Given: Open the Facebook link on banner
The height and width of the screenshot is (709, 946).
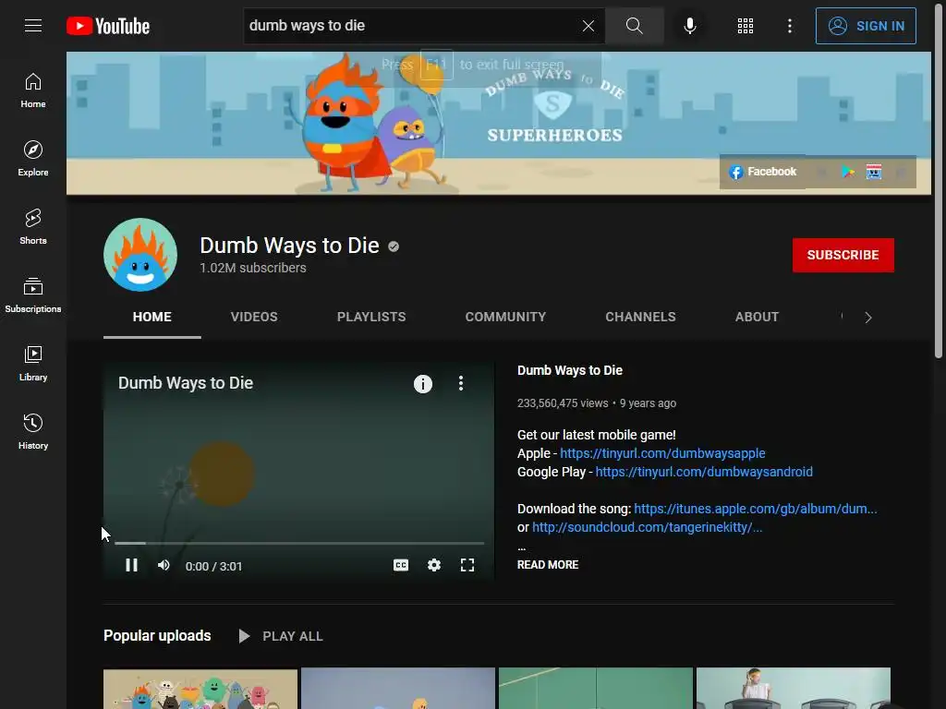Looking at the screenshot, I should pyautogui.click(x=763, y=172).
